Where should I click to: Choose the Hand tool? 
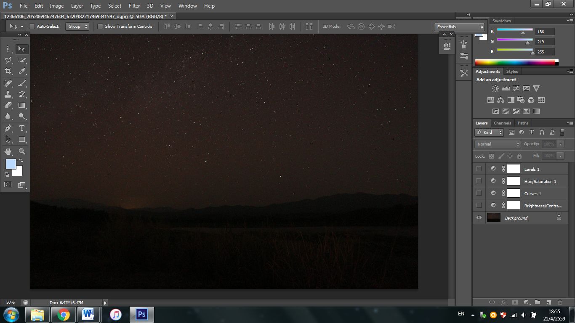pos(8,151)
